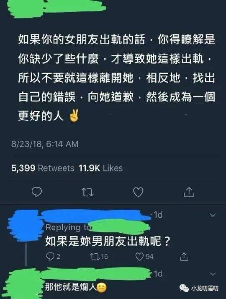The image size is (226, 299).
Task: Open the 5,399 Retweets list
Action: click(43, 168)
